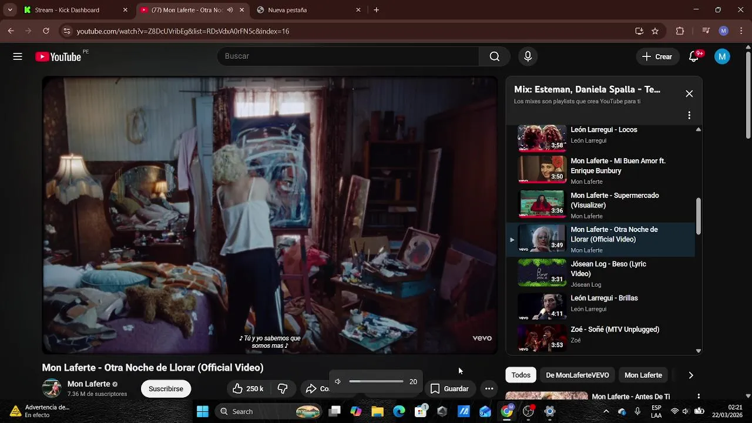Open YouTube notifications bell
Image resolution: width=752 pixels, height=423 pixels.
tap(694, 56)
